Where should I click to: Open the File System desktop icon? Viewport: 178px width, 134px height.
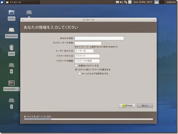11,30
